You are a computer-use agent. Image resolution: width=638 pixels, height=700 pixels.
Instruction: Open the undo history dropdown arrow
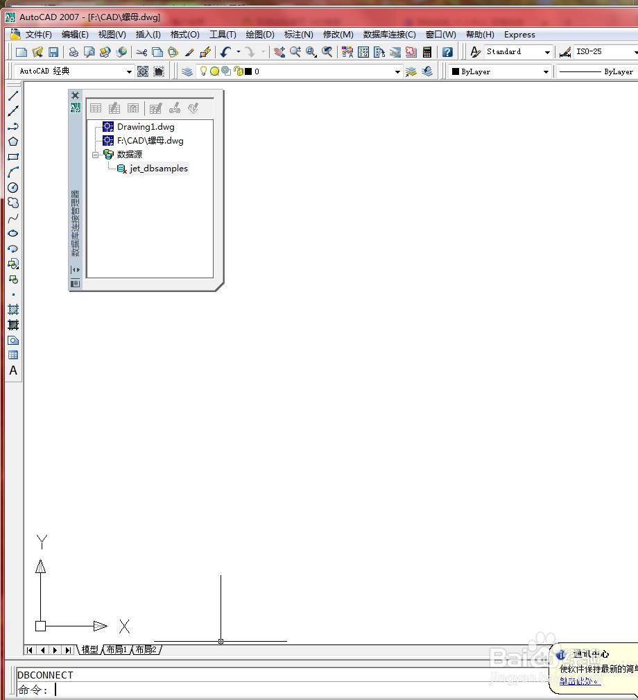point(239,52)
